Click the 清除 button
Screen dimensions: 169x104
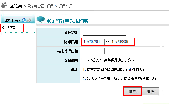click(x=150, y=91)
